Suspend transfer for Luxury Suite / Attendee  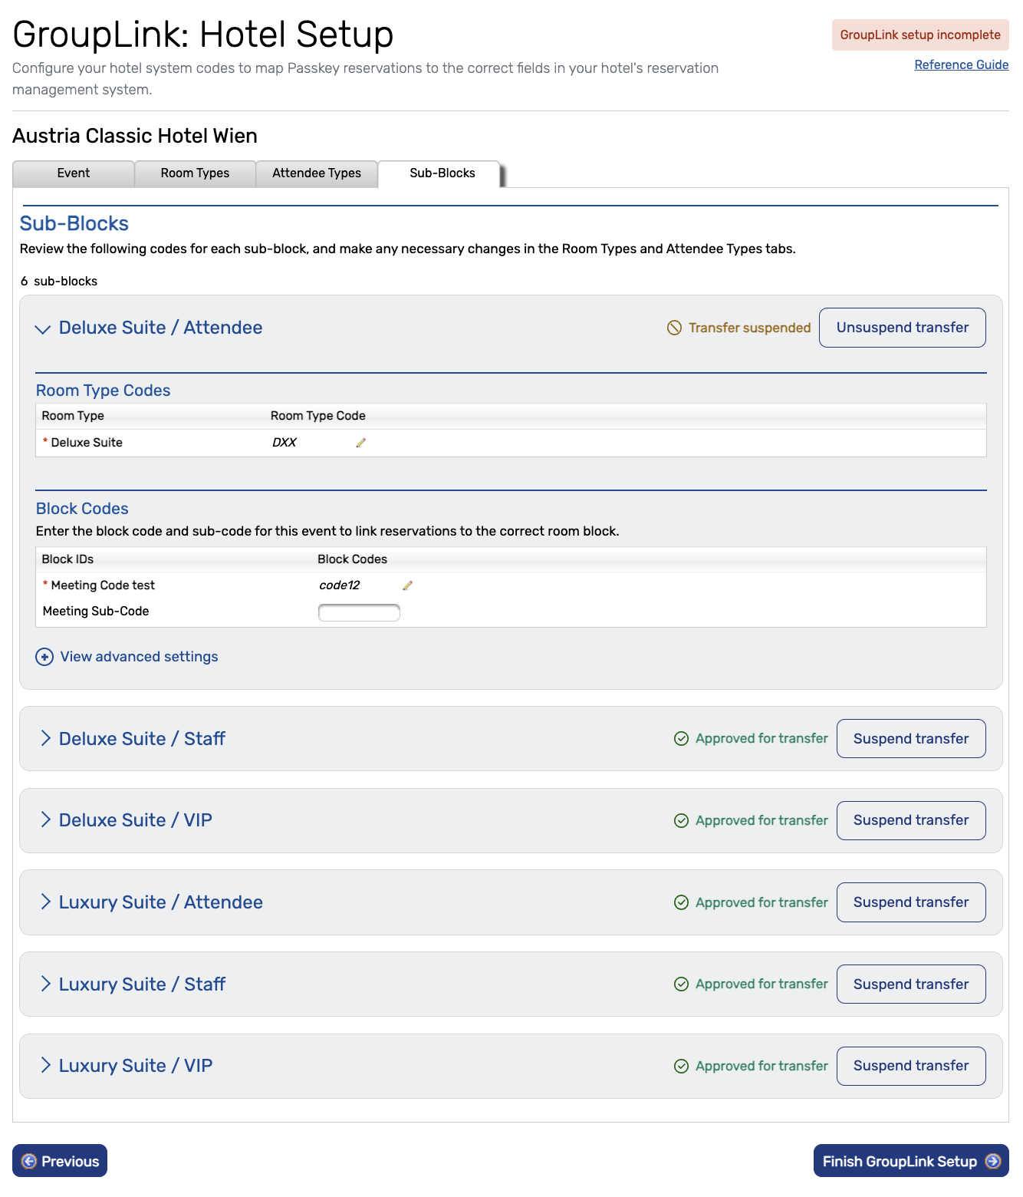pyautogui.click(x=911, y=902)
